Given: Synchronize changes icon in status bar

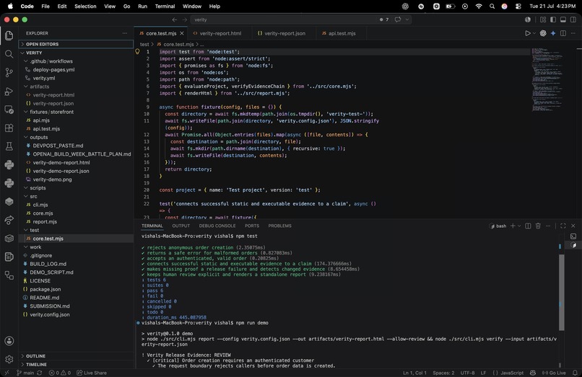Looking at the screenshot, I should pos(39,373).
